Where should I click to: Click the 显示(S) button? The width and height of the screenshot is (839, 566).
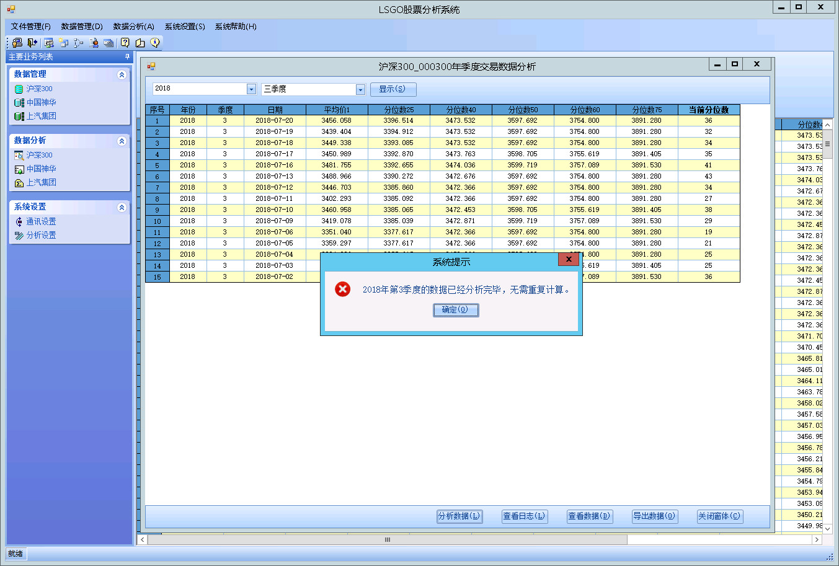[393, 89]
